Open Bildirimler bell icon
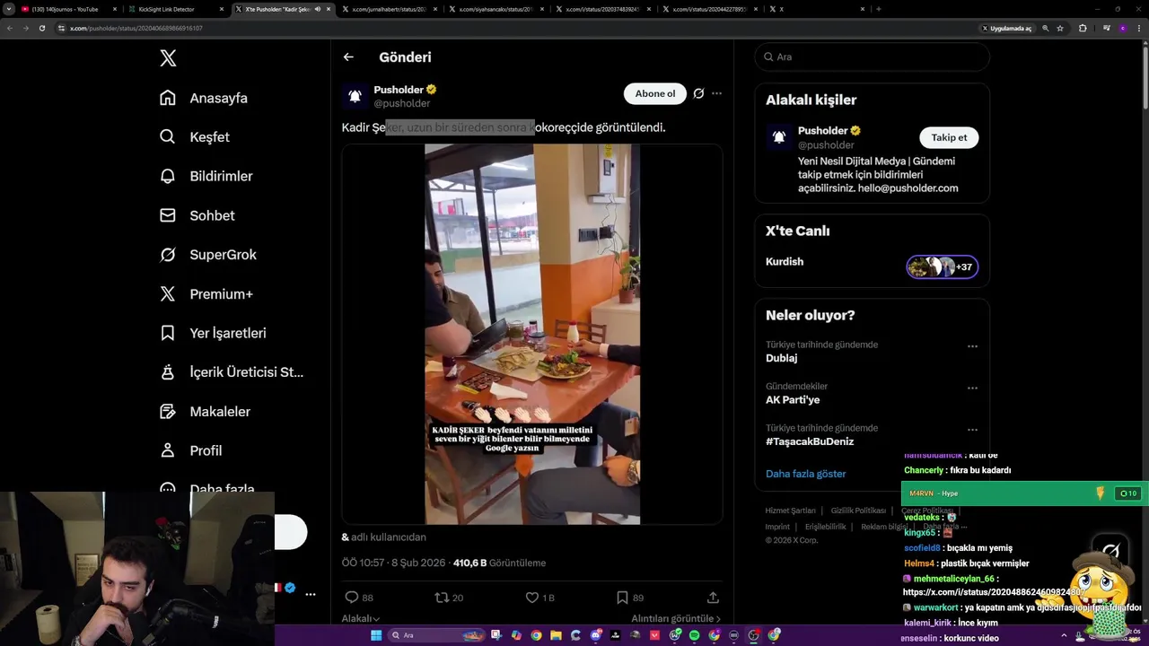The height and width of the screenshot is (646, 1149). pos(168,176)
